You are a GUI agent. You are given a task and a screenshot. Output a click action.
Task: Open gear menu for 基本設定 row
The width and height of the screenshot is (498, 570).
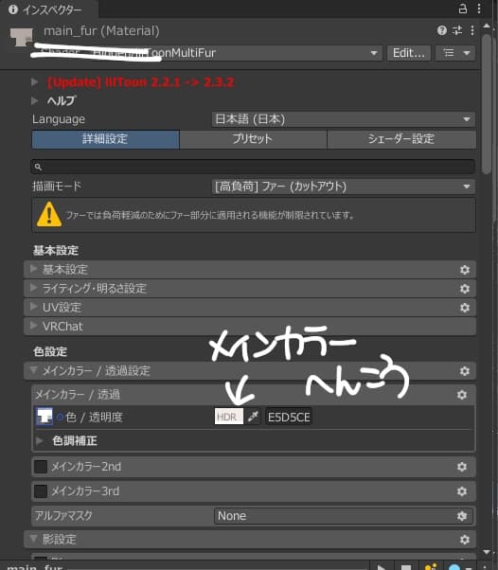pos(465,270)
